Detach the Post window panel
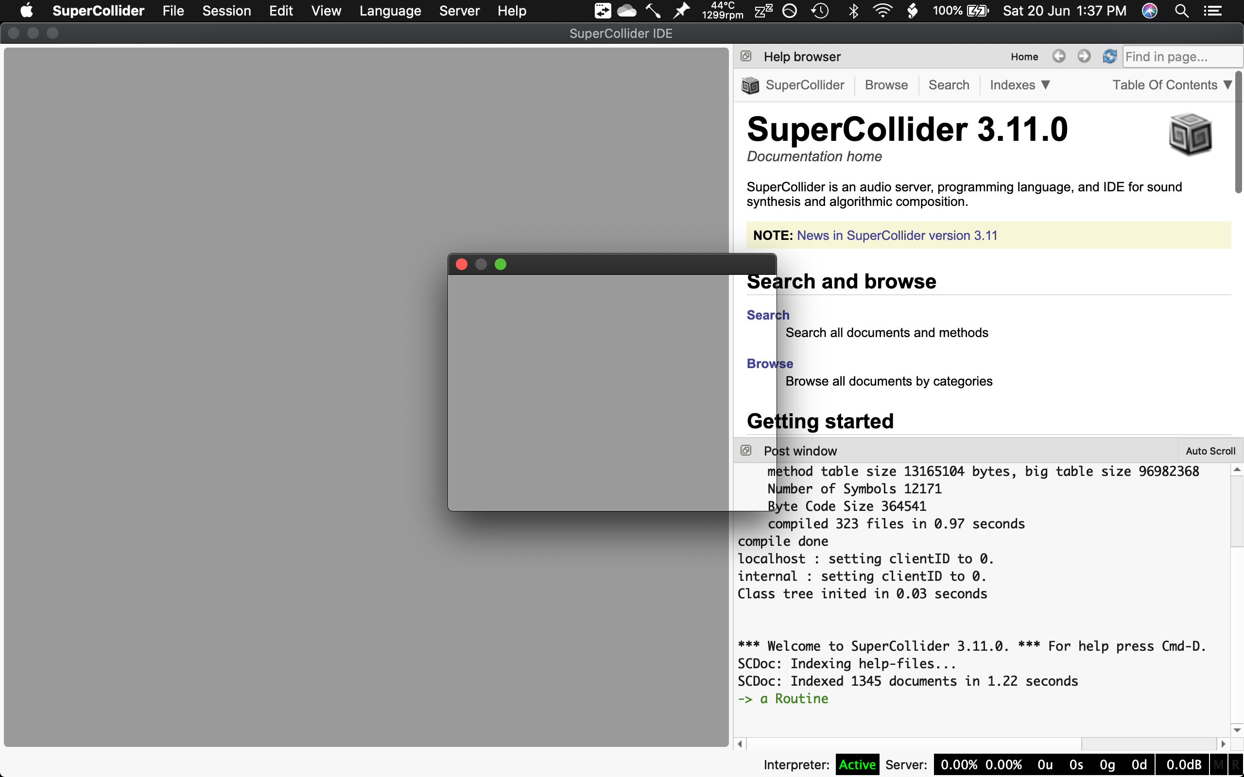1244x777 pixels. coord(746,450)
